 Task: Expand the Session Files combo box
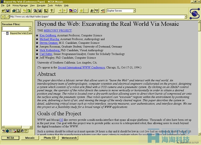30,29
